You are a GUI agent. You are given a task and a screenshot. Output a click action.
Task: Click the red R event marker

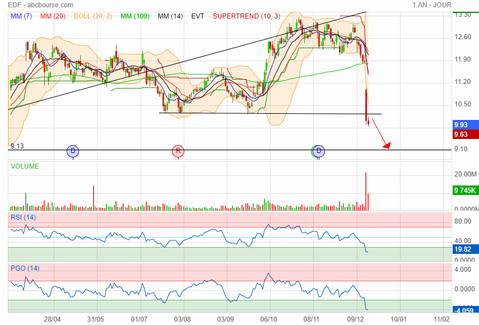coord(178,151)
